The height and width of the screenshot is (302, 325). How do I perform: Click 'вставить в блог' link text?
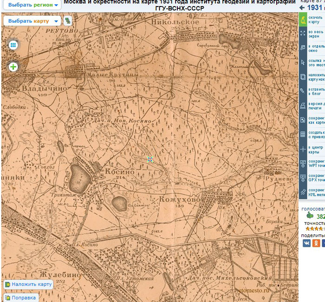tap(317, 92)
